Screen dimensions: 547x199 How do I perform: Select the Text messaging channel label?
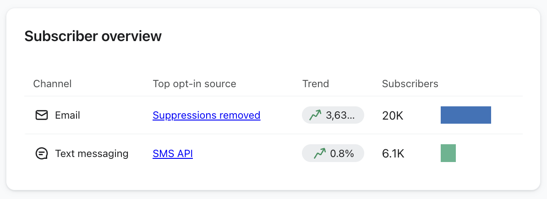pos(92,154)
